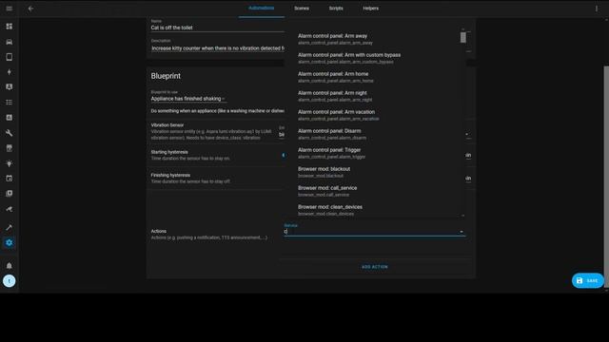Image resolution: width=609 pixels, height=342 pixels.
Task: Open the car icon panel in sidebar
Action: click(9, 42)
